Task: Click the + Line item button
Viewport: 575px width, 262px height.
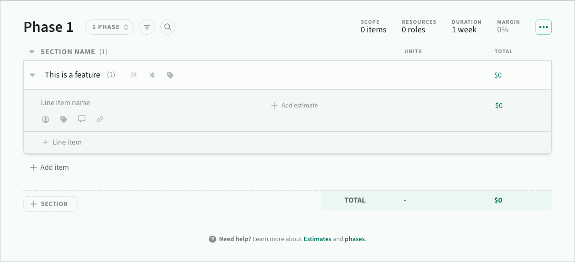Action: (62, 142)
